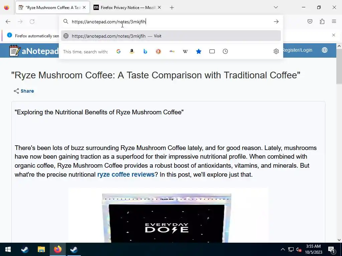Image resolution: width=342 pixels, height=256 pixels.
Task: Open language globe icon on aNotepad
Action: pyautogui.click(x=325, y=50)
